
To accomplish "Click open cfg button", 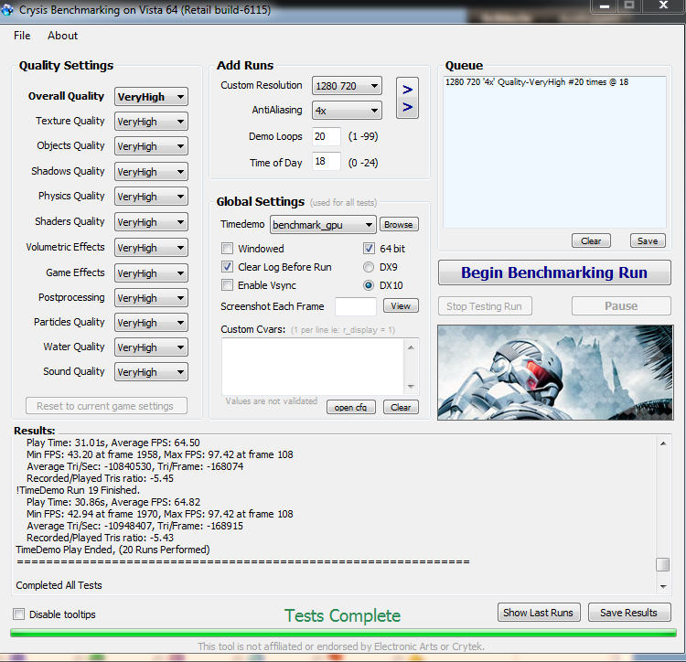I will [351, 407].
